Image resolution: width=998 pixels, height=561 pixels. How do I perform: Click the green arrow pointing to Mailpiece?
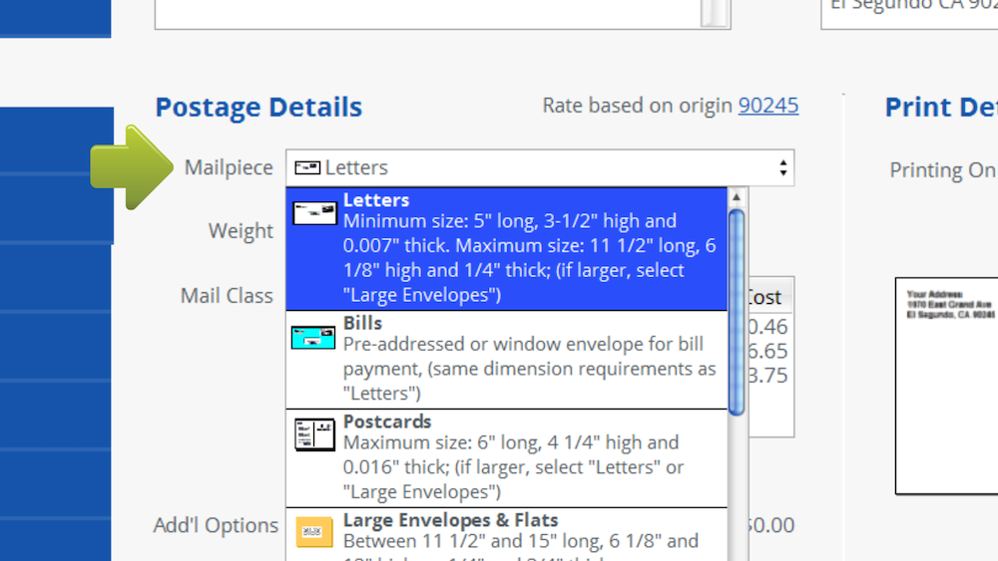pyautogui.click(x=132, y=166)
